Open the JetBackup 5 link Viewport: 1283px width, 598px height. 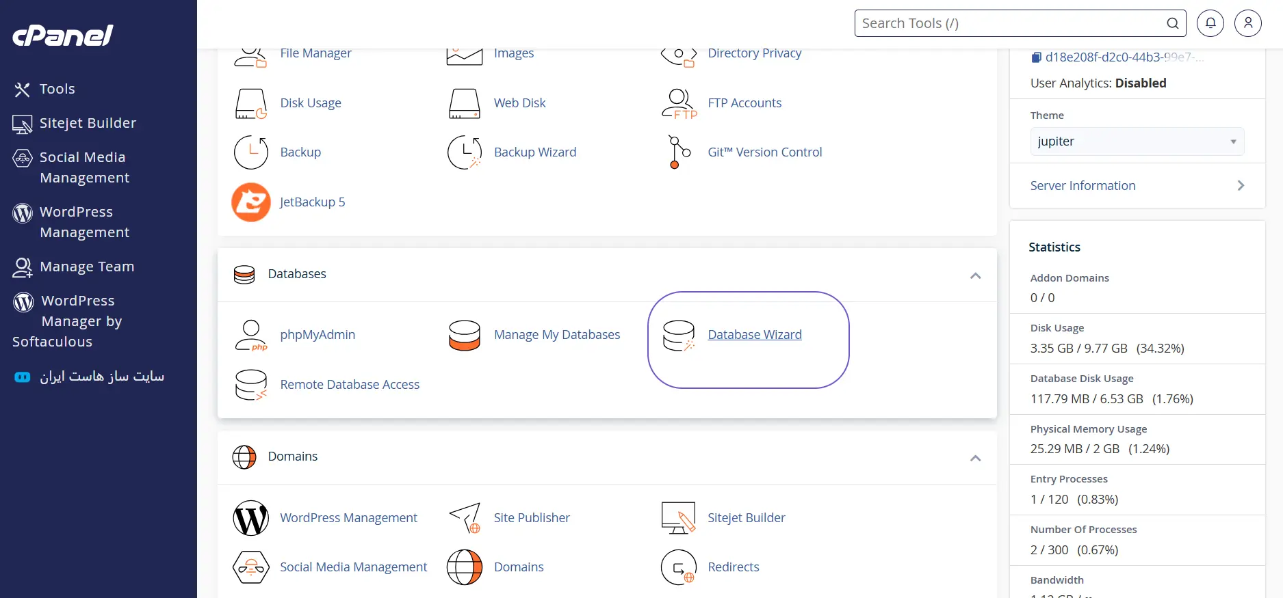tap(313, 202)
